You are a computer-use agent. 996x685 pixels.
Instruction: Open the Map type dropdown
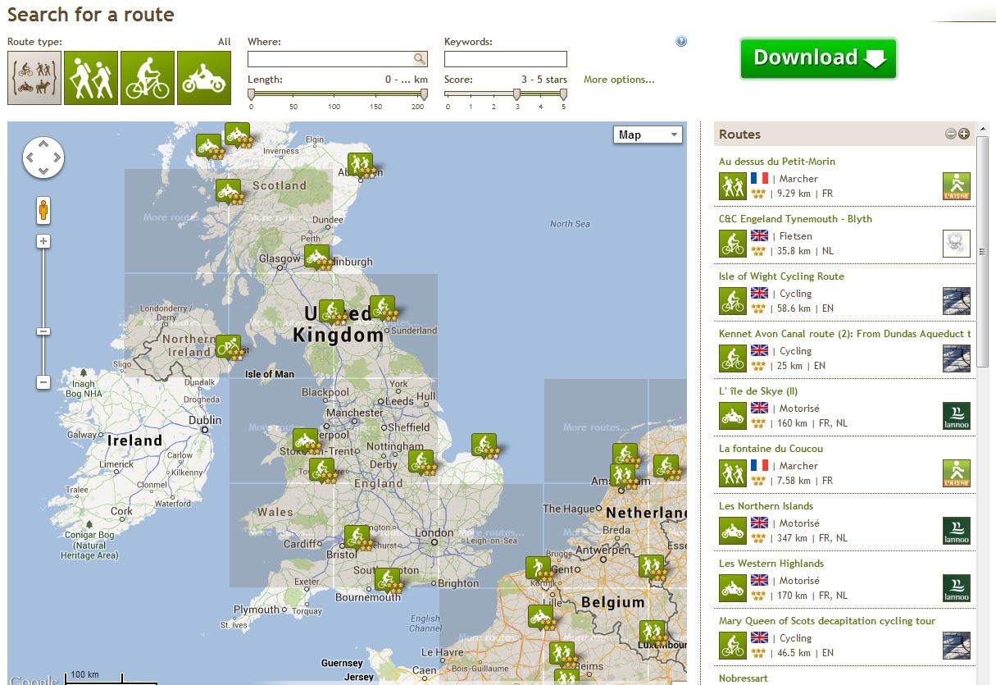click(x=648, y=135)
